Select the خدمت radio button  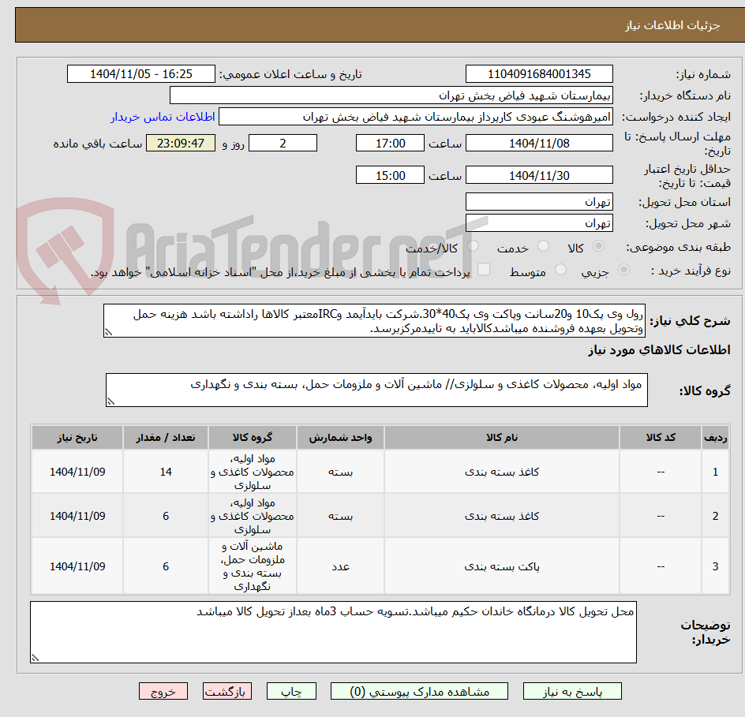click(x=543, y=246)
